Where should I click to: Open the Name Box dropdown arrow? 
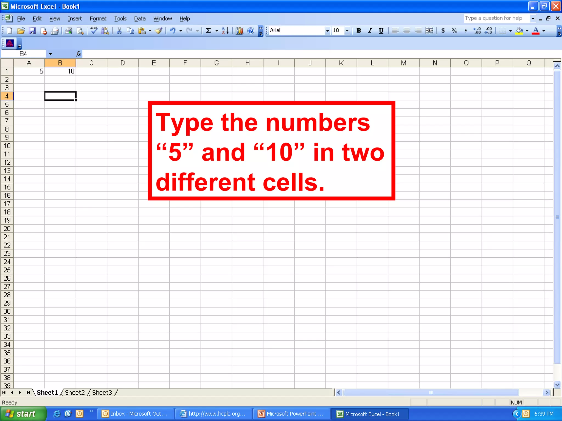click(50, 54)
